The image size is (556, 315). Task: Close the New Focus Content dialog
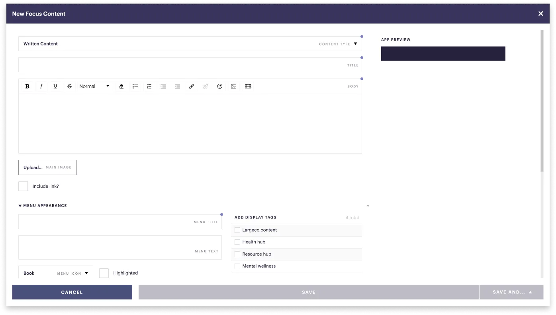[541, 14]
